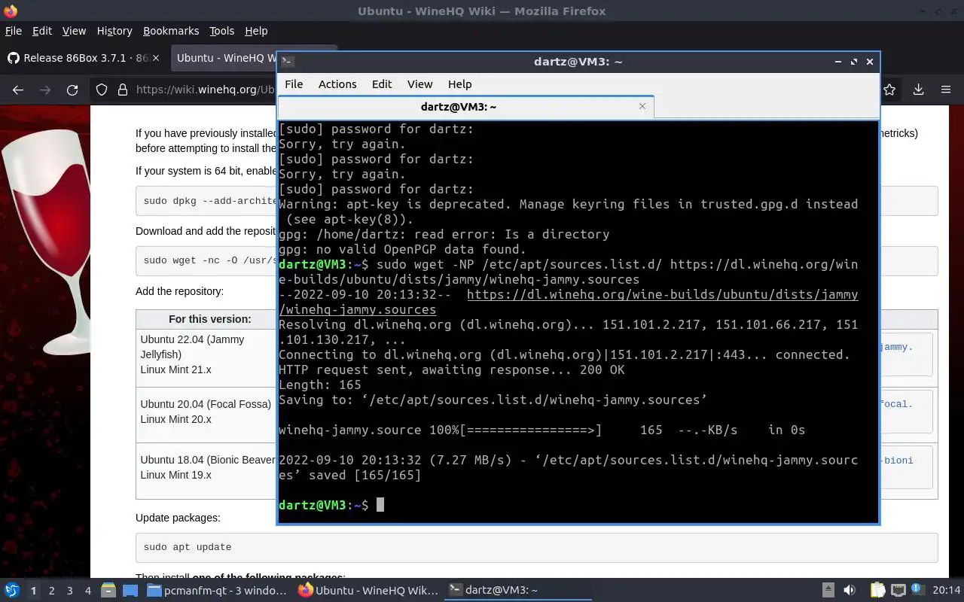Open terminal File menu

tap(294, 84)
